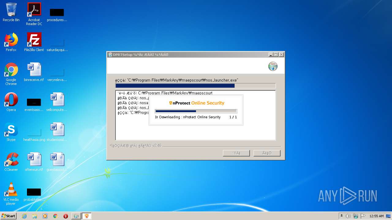The width and height of the screenshot is (392, 220).
Task: Open Internet Explorer from taskbar
Action: (x=24, y=216)
